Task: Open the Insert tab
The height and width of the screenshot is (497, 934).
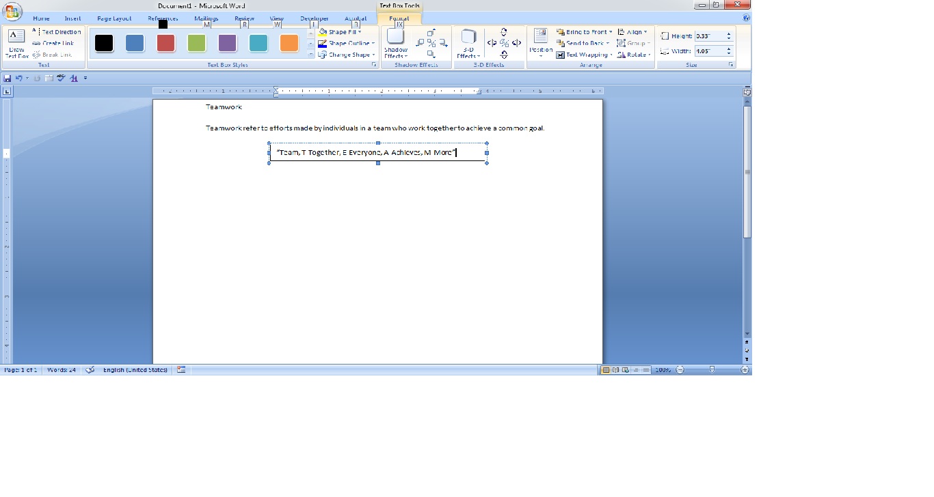Action: tap(72, 18)
